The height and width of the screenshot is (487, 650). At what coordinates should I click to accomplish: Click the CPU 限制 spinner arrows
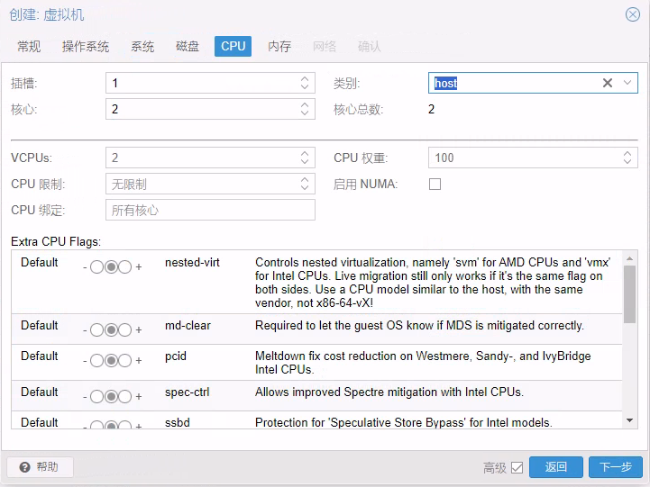point(305,184)
